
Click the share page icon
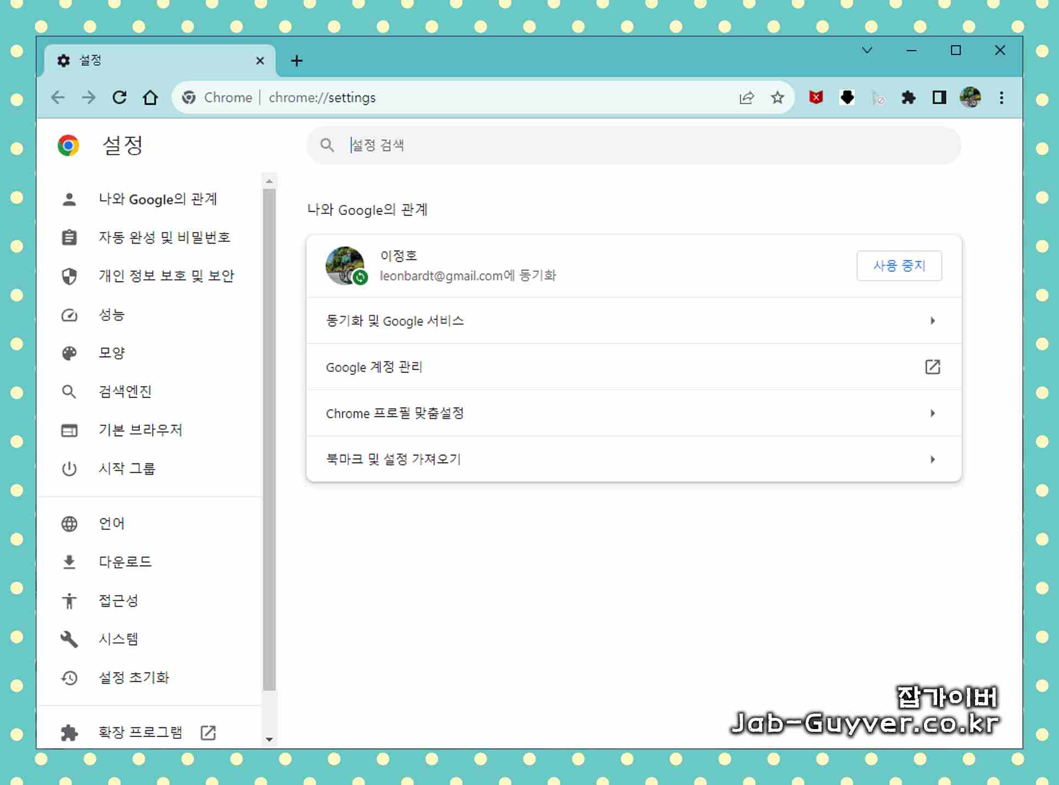tap(746, 98)
